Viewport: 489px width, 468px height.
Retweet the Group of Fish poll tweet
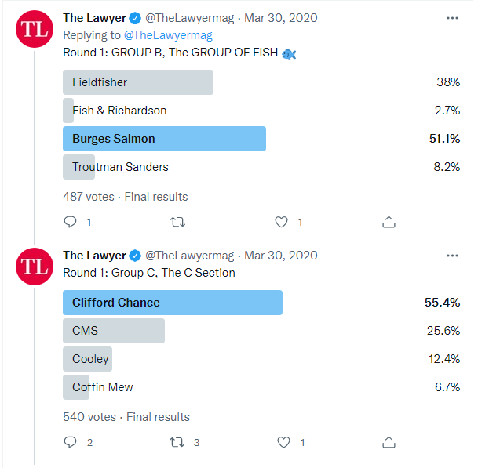point(178,222)
